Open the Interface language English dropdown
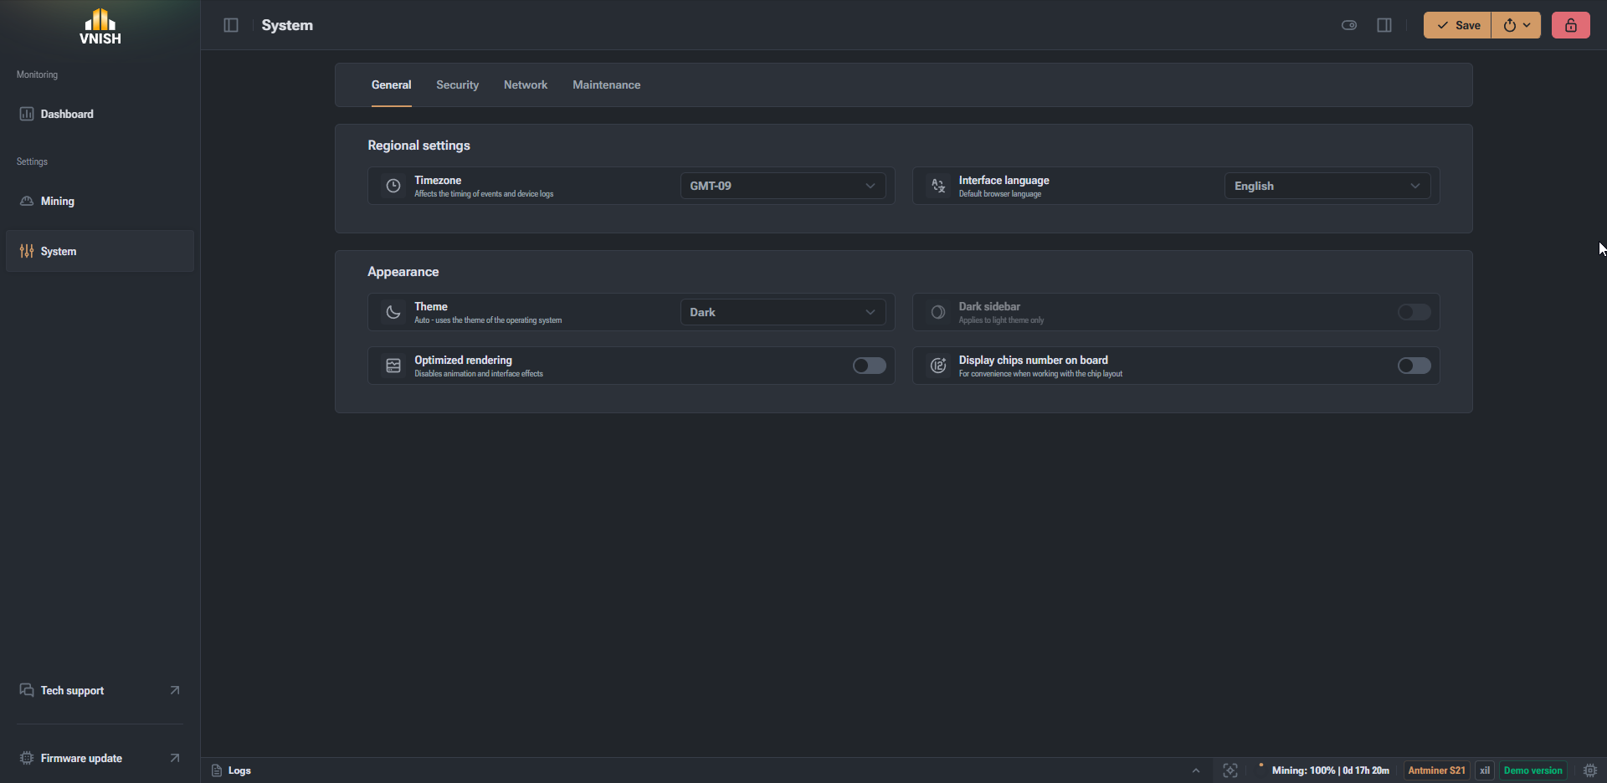Viewport: 1607px width, 783px height. pos(1327,186)
